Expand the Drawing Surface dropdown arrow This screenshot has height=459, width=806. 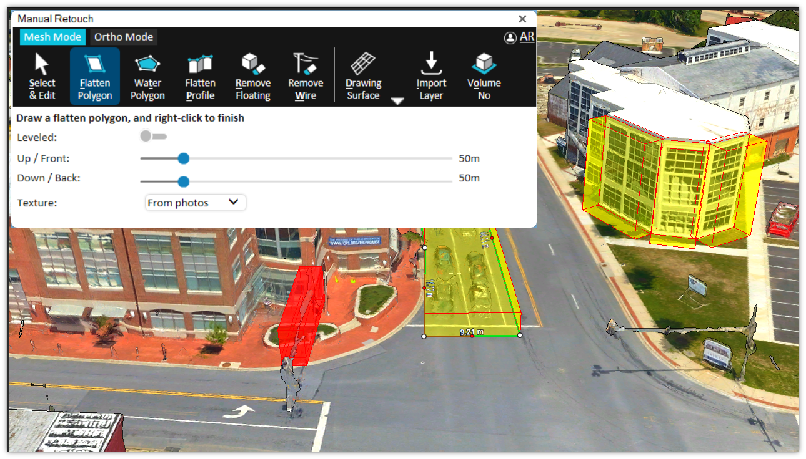click(397, 100)
